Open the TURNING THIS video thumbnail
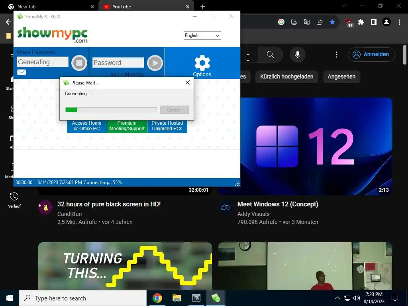 point(125,266)
